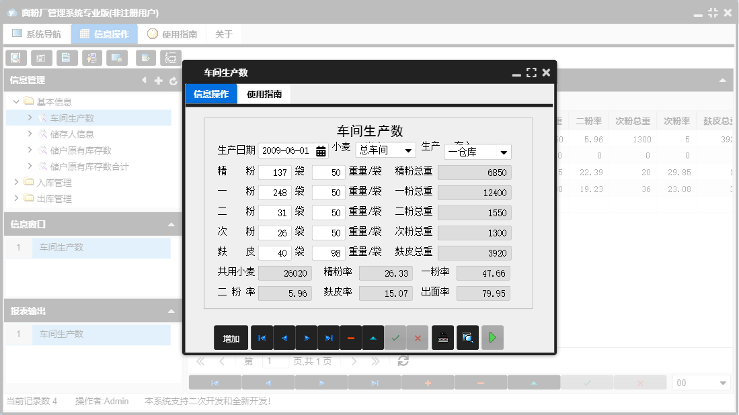Click the print icon in the dialog toolbar

[443, 338]
